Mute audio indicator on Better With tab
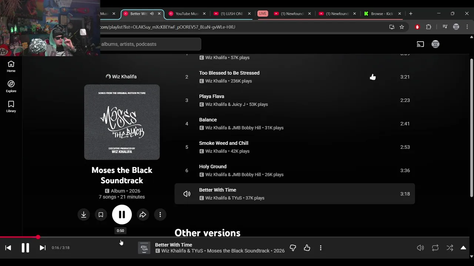This screenshot has height=266, width=474. 152,14
